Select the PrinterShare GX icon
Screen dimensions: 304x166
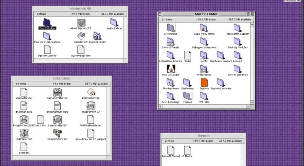point(57,133)
